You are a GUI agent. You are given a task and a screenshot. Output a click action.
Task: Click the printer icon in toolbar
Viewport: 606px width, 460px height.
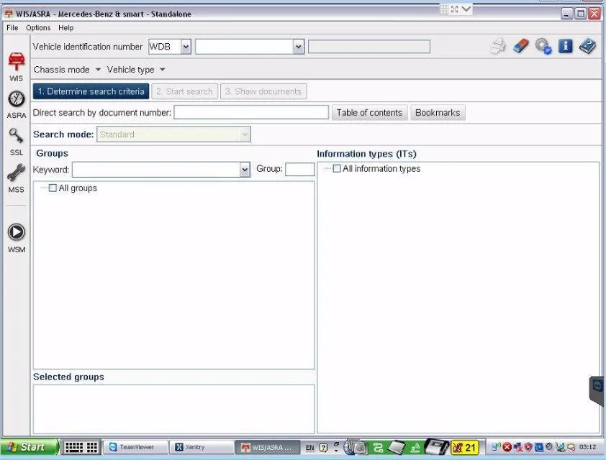click(x=498, y=47)
